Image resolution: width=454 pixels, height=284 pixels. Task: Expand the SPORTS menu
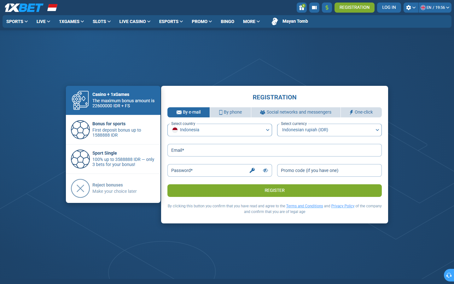(x=17, y=21)
